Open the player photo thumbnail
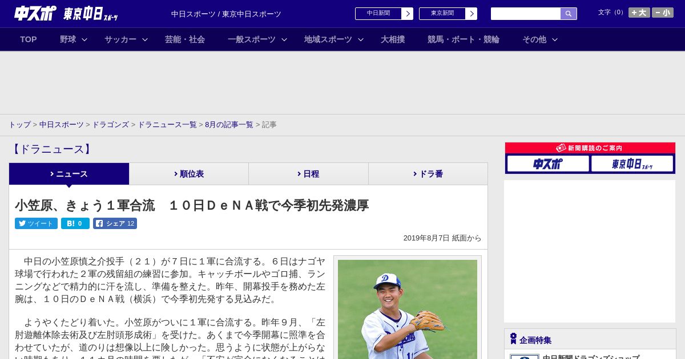The width and height of the screenshot is (685, 359). (408, 309)
